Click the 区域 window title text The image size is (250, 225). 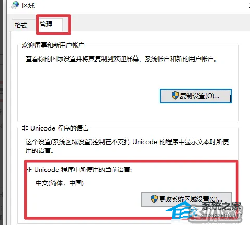[x=28, y=6]
